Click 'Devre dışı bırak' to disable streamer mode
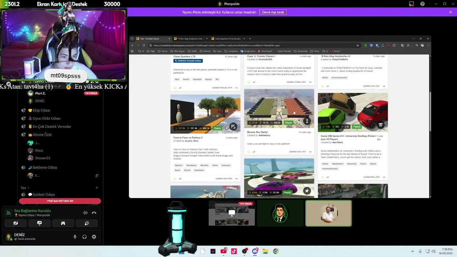This screenshot has width=457, height=257. pyautogui.click(x=273, y=12)
